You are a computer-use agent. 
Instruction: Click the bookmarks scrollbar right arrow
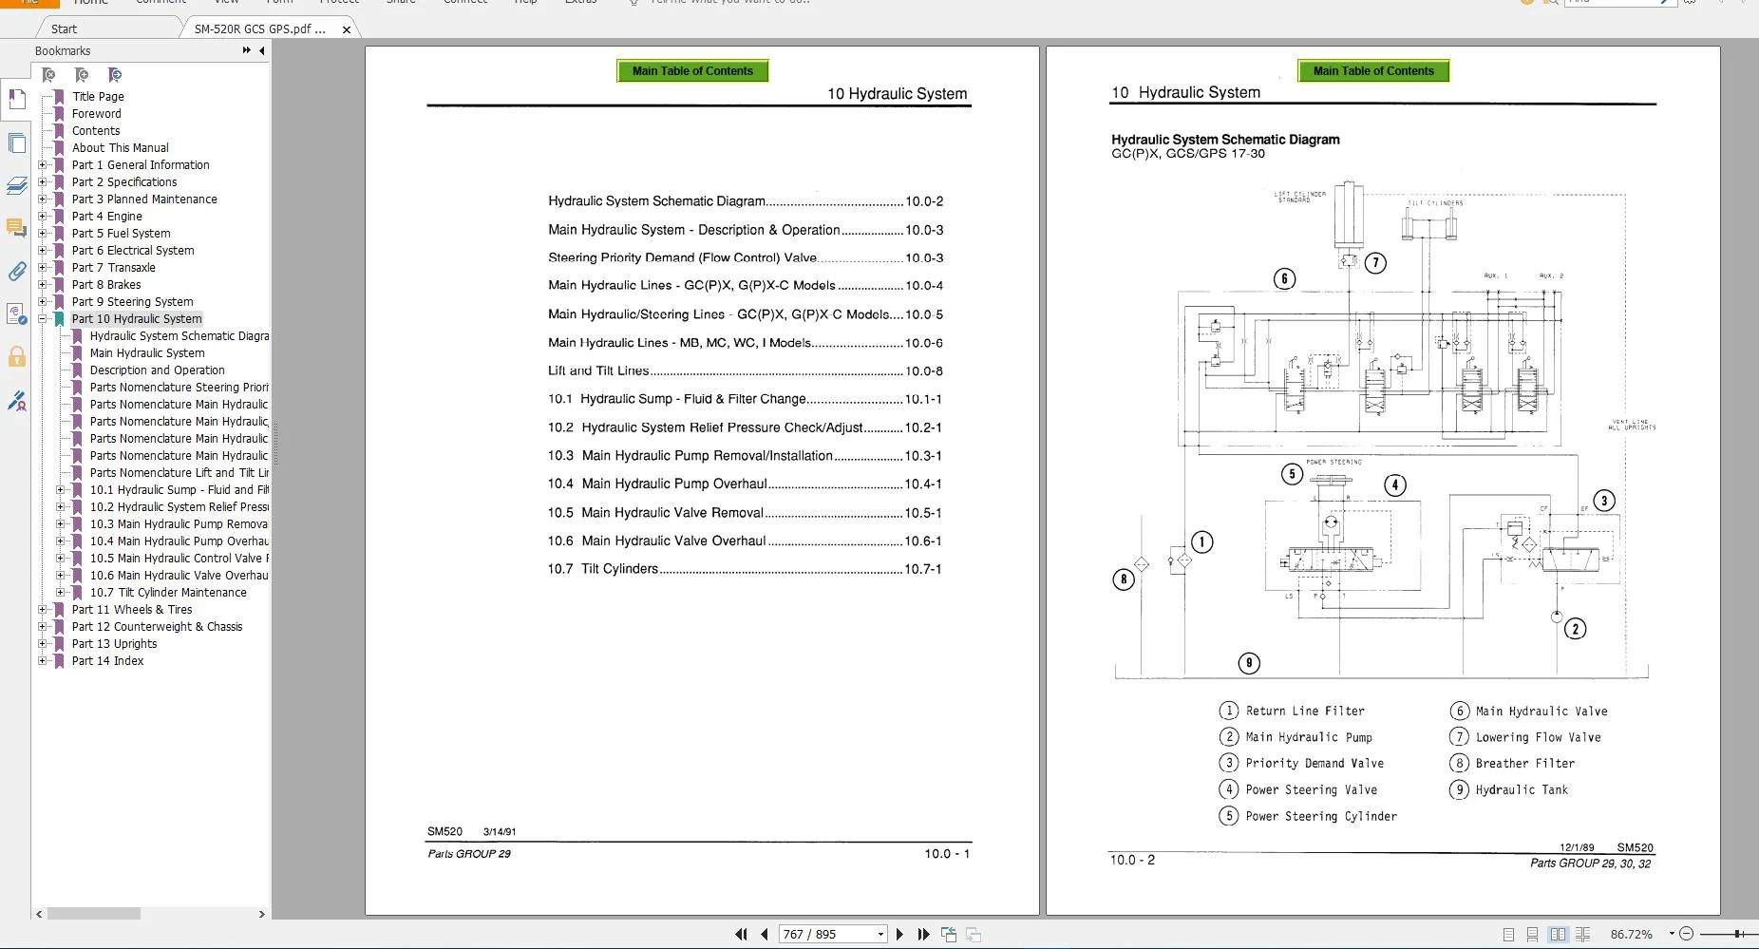coord(262,914)
